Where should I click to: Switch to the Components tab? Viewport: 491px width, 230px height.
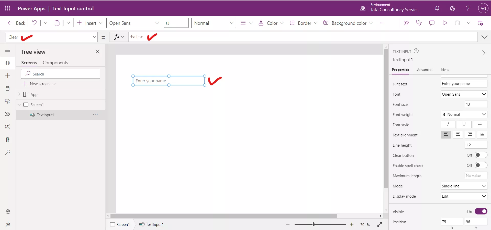55,63
